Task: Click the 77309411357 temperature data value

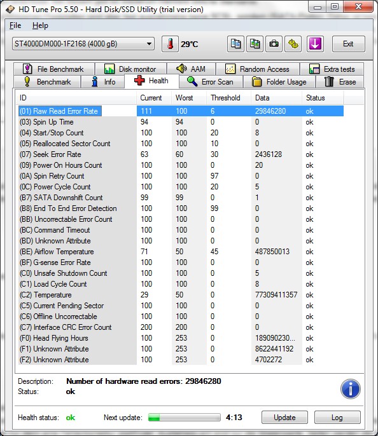Action: coord(276,295)
